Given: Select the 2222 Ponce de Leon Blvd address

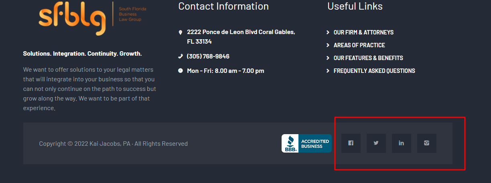Looking at the screenshot, I should pos(241,37).
